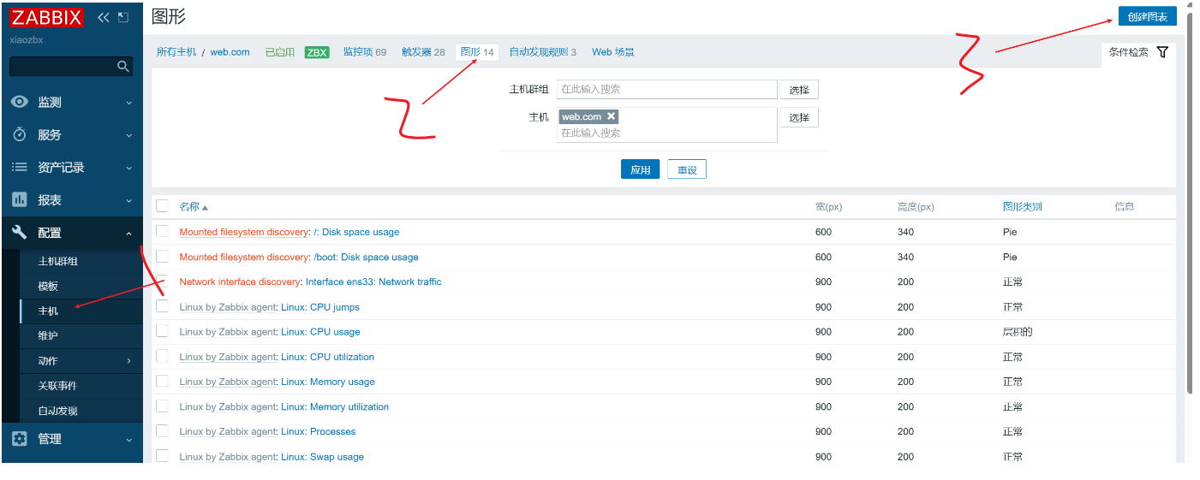Focus the sidebar search box

point(63,67)
